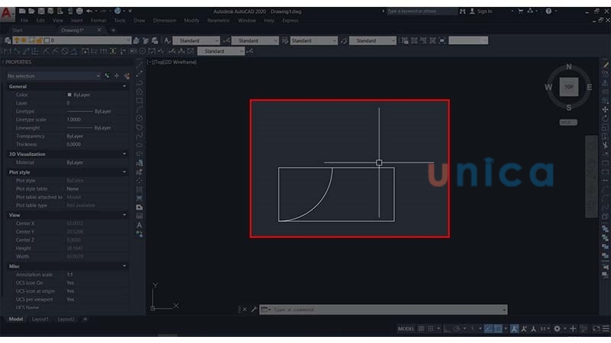Click the Undo arrow in quick access toolbar
The width and height of the screenshot is (611, 343).
(x=89, y=11)
